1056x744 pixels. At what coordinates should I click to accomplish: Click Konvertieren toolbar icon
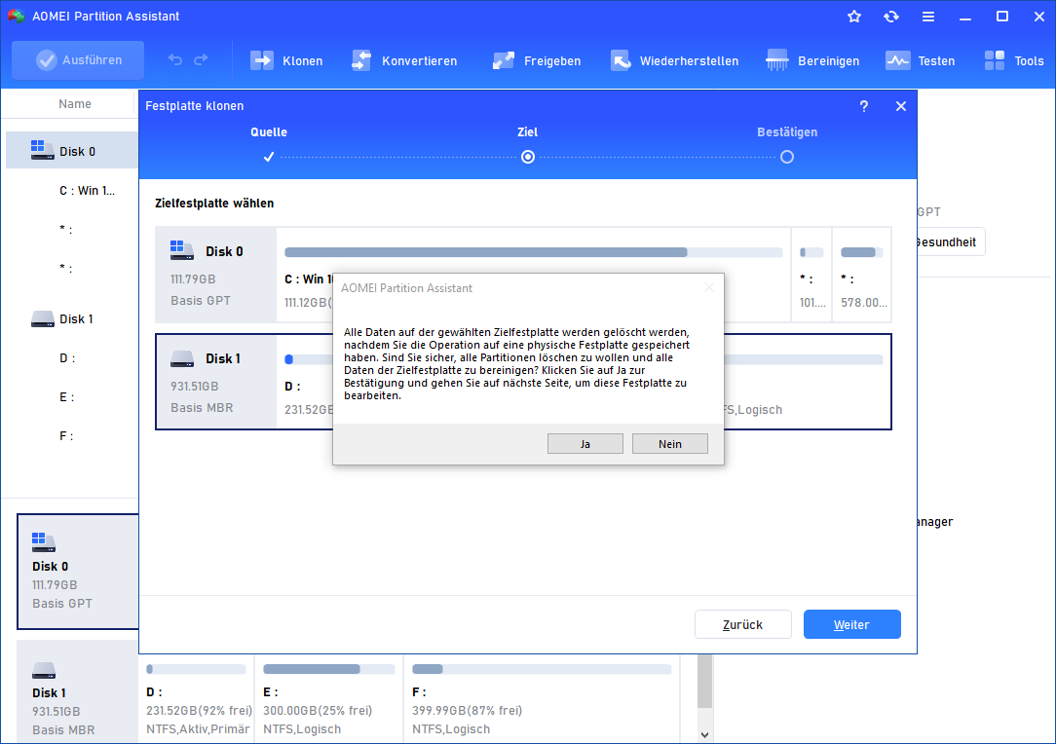pos(361,60)
